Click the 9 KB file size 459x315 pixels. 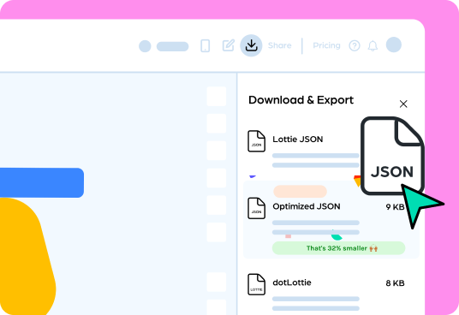(395, 207)
